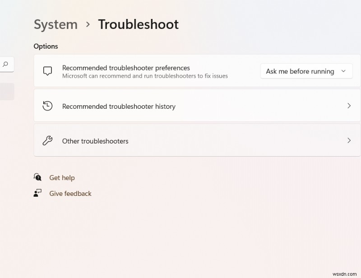Click the question-mark icon beside Get help

pos(38,177)
